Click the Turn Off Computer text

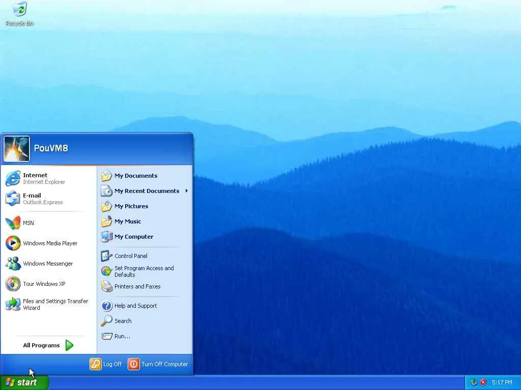tap(165, 364)
